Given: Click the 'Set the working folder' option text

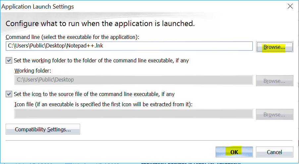Looking at the screenshot, I should click(x=101, y=61).
